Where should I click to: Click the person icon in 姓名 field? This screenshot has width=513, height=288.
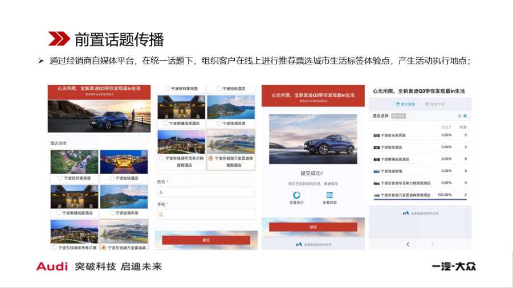(x=161, y=192)
